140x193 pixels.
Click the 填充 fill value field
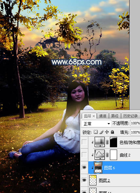tap(135, 132)
